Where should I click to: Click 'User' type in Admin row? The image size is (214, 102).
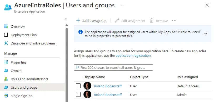(x=133, y=95)
